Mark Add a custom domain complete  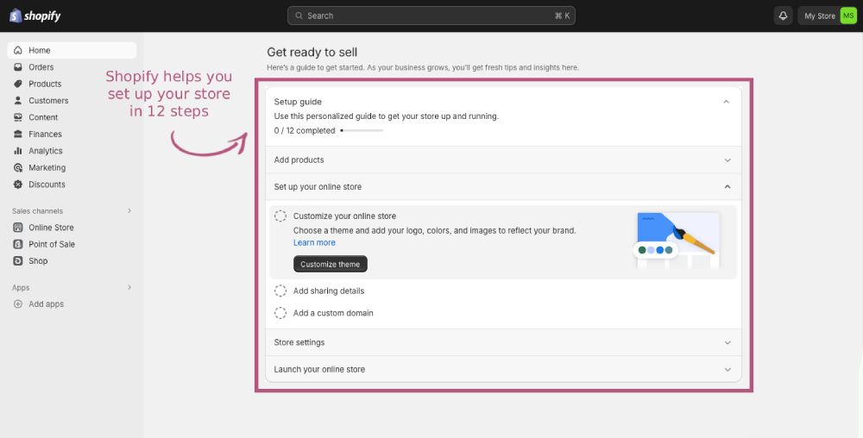[280, 313]
